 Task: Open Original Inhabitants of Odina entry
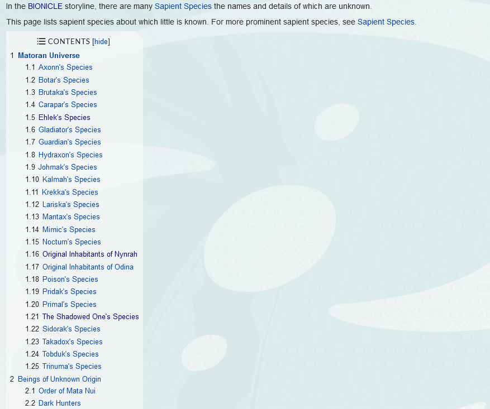(88, 267)
